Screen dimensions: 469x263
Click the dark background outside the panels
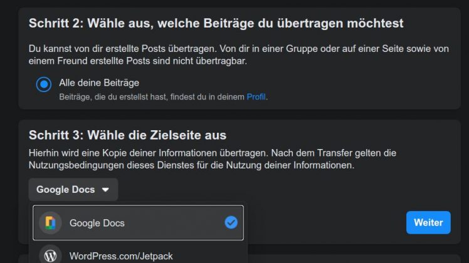coord(9,125)
